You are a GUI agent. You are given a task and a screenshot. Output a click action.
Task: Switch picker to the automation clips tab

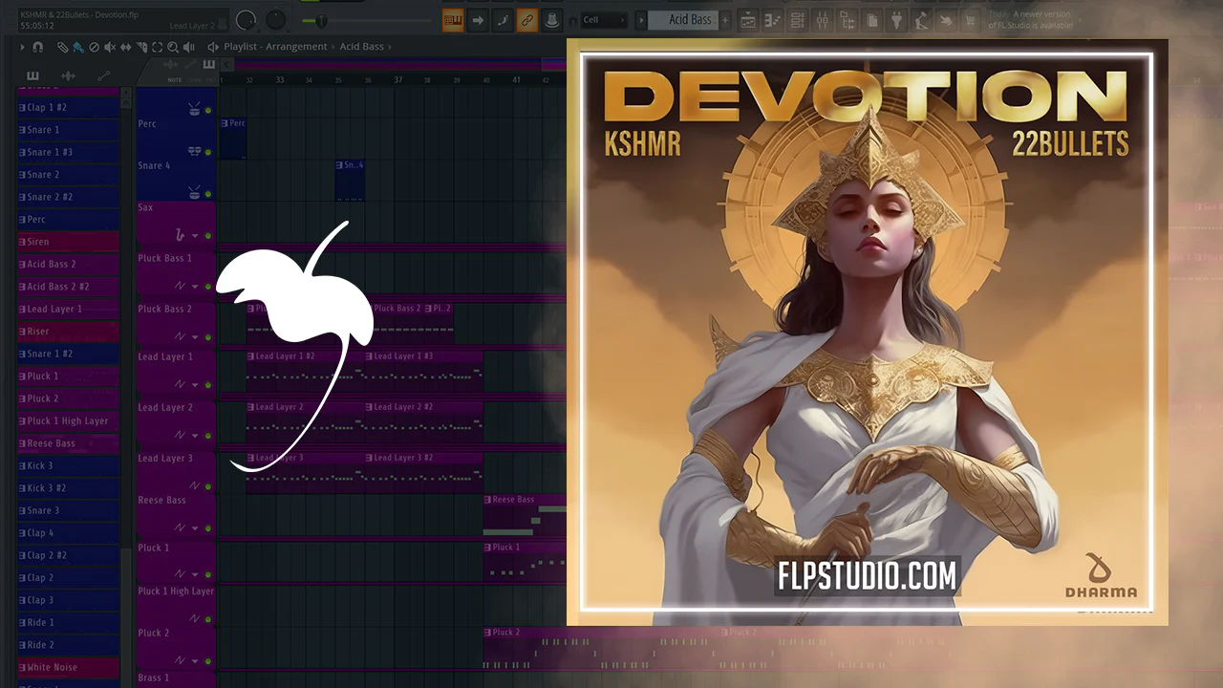(x=103, y=75)
